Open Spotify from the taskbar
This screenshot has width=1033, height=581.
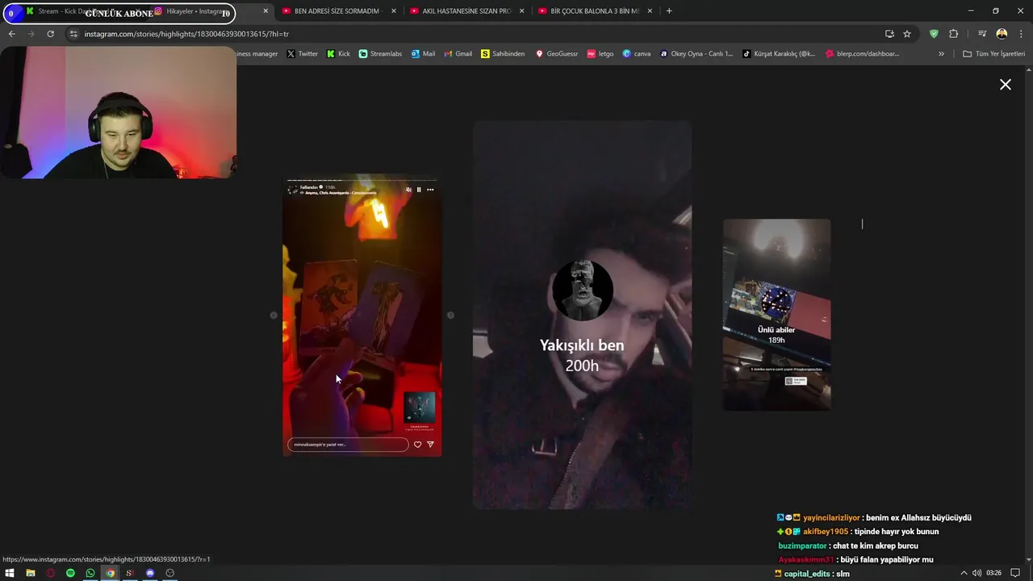pos(70,573)
